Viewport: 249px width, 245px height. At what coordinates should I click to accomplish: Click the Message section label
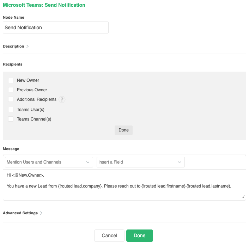[11, 149]
